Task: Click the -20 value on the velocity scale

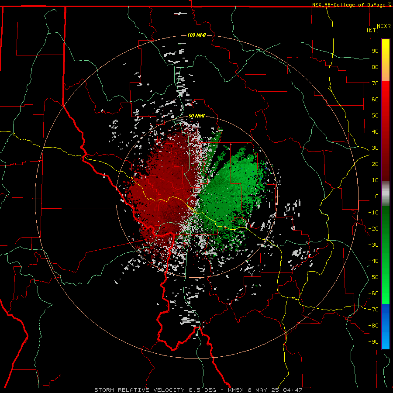Action: tap(373, 228)
